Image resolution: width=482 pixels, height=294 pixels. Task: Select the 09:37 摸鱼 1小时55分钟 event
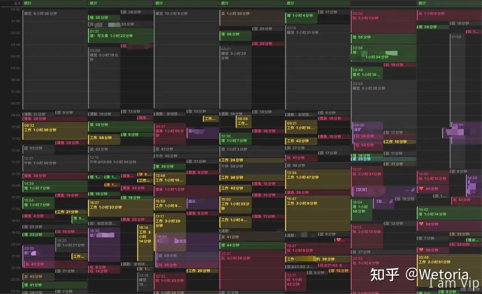pyautogui.click(x=170, y=134)
